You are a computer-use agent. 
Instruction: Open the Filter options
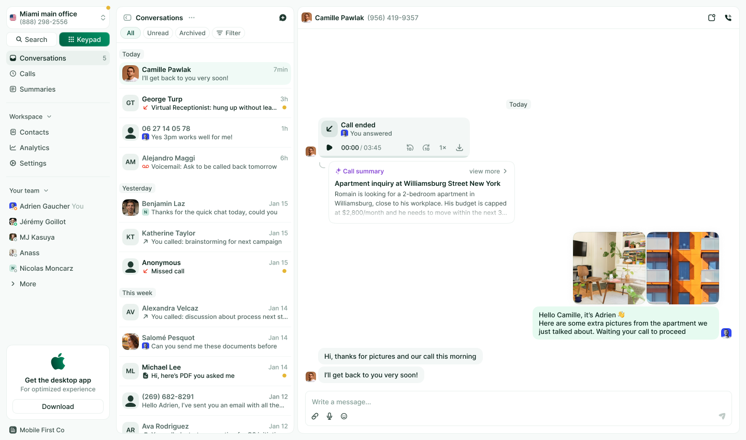[228, 33]
